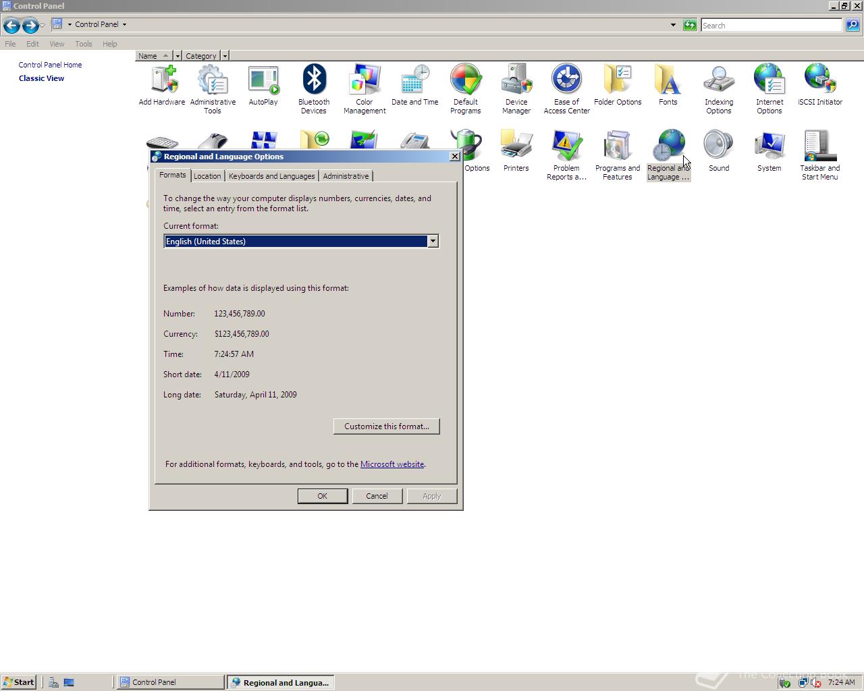Image resolution: width=864 pixels, height=691 pixels.
Task: Focus the Search input field
Action: click(772, 25)
